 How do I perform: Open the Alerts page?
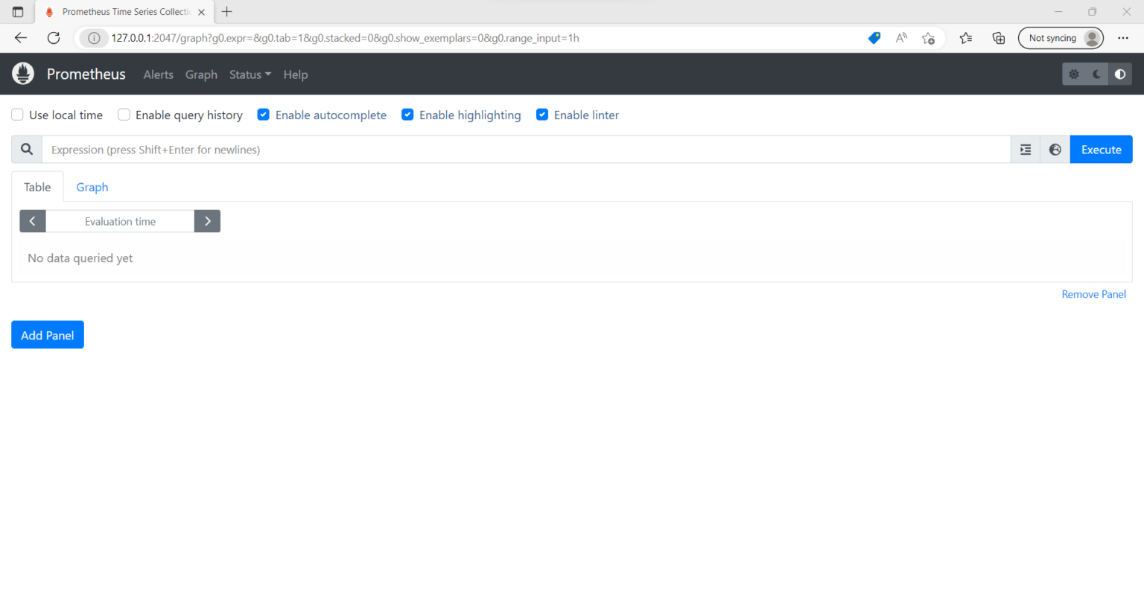coord(158,74)
